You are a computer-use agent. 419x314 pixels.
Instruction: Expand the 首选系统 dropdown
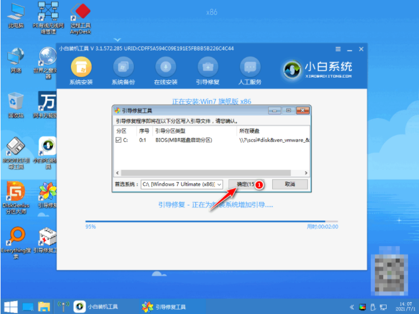click(219, 184)
